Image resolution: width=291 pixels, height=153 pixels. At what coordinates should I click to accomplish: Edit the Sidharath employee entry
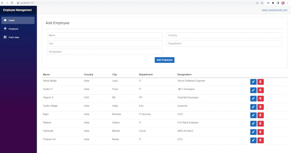[x=253, y=132]
